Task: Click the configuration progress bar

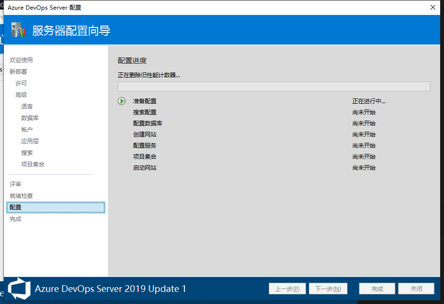Action: tap(274, 86)
